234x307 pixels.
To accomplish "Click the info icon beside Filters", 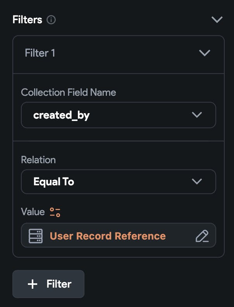I will pos(51,20).
